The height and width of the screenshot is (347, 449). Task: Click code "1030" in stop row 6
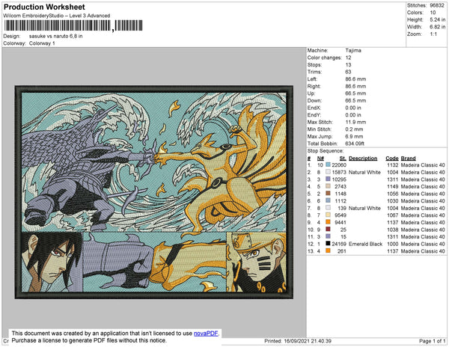click(x=393, y=201)
